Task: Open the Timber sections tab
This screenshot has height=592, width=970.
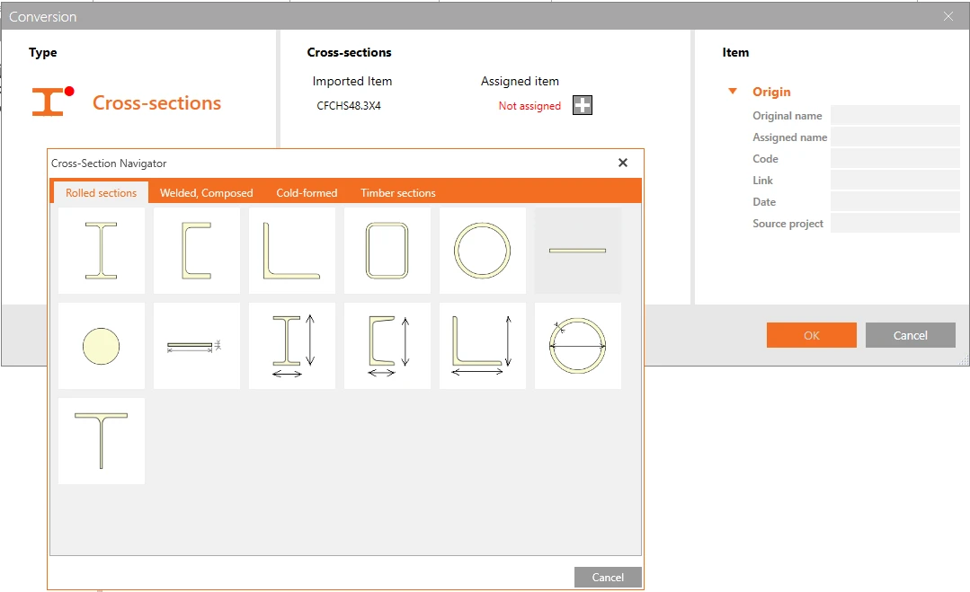Action: click(397, 193)
